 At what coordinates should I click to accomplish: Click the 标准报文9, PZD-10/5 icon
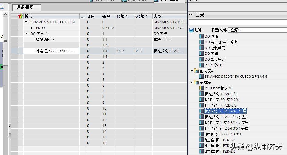click(x=201, y=128)
